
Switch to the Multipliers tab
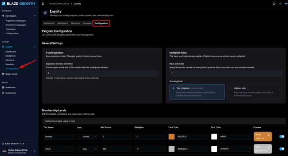pyautogui.click(x=63, y=23)
